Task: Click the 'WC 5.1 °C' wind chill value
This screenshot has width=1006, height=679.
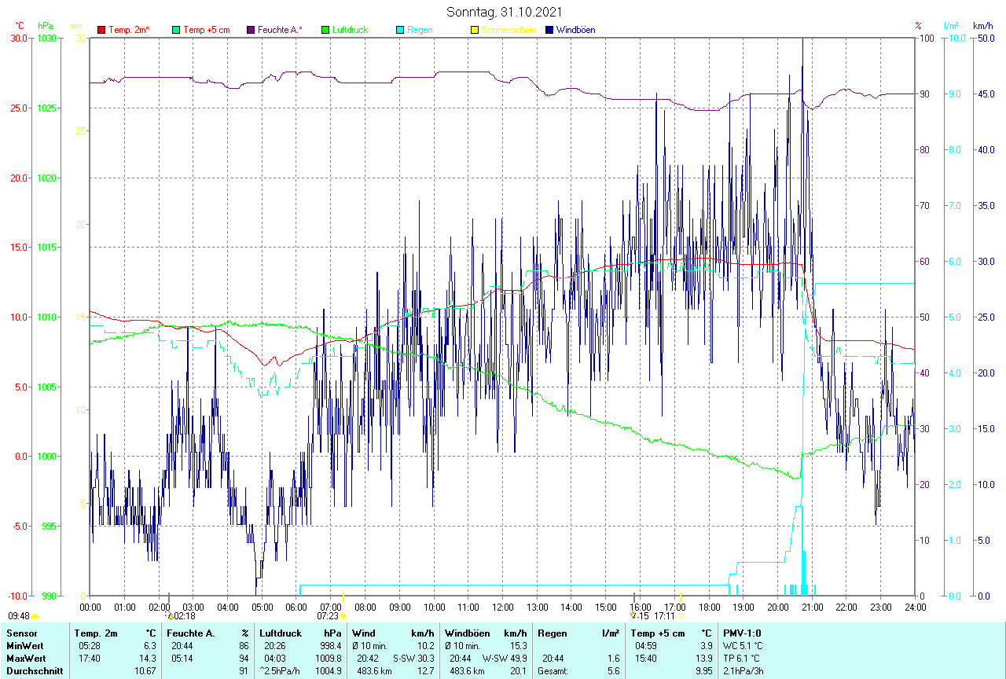Action: pos(743,645)
